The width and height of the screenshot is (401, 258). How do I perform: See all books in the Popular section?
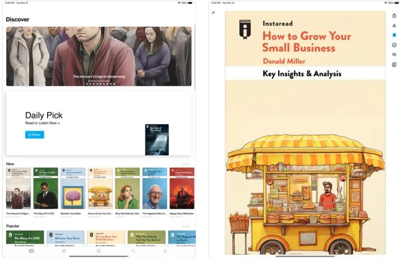pyautogui.click(x=186, y=226)
